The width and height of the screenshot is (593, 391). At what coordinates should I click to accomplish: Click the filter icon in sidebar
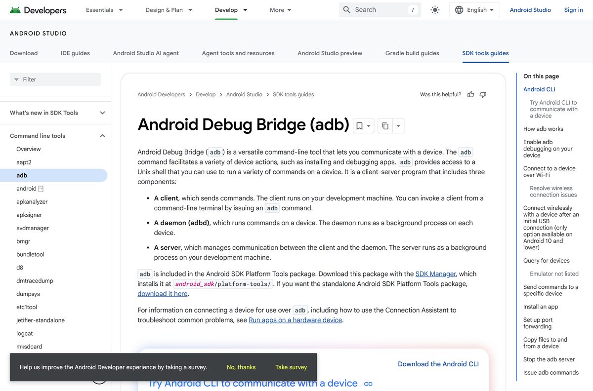pos(16,79)
